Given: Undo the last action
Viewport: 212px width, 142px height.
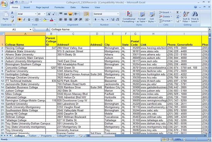Looking at the screenshot, I should pos(16,2).
